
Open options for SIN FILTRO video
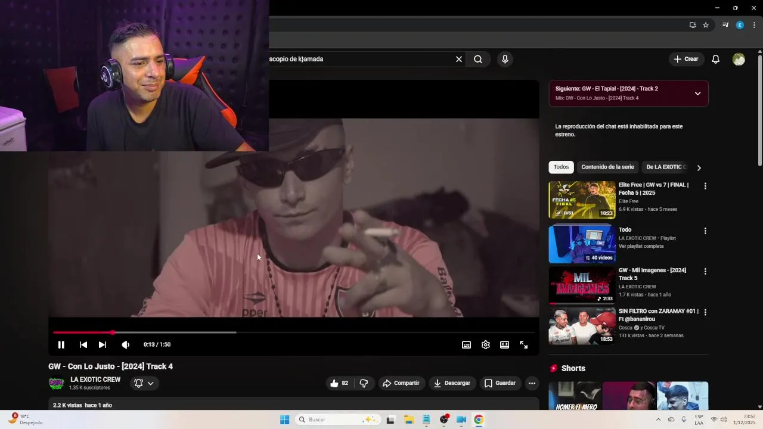coord(705,312)
